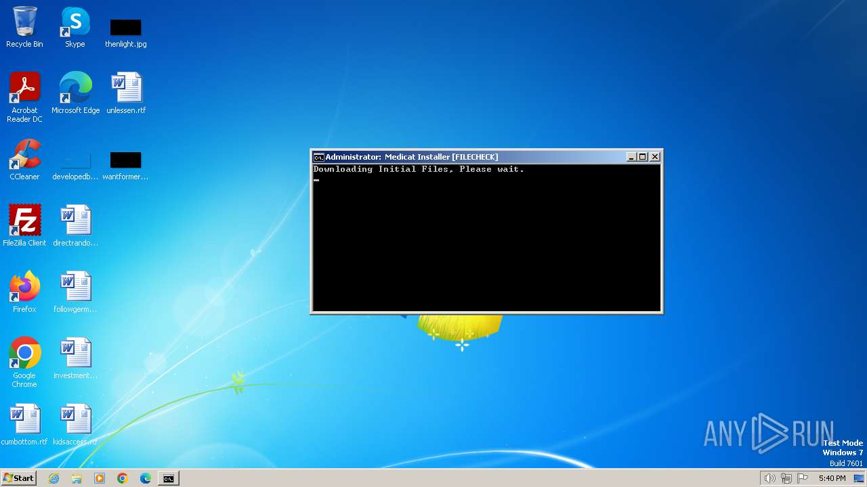Select the followgerm... document icon
867x487 pixels.
pyautogui.click(x=75, y=292)
